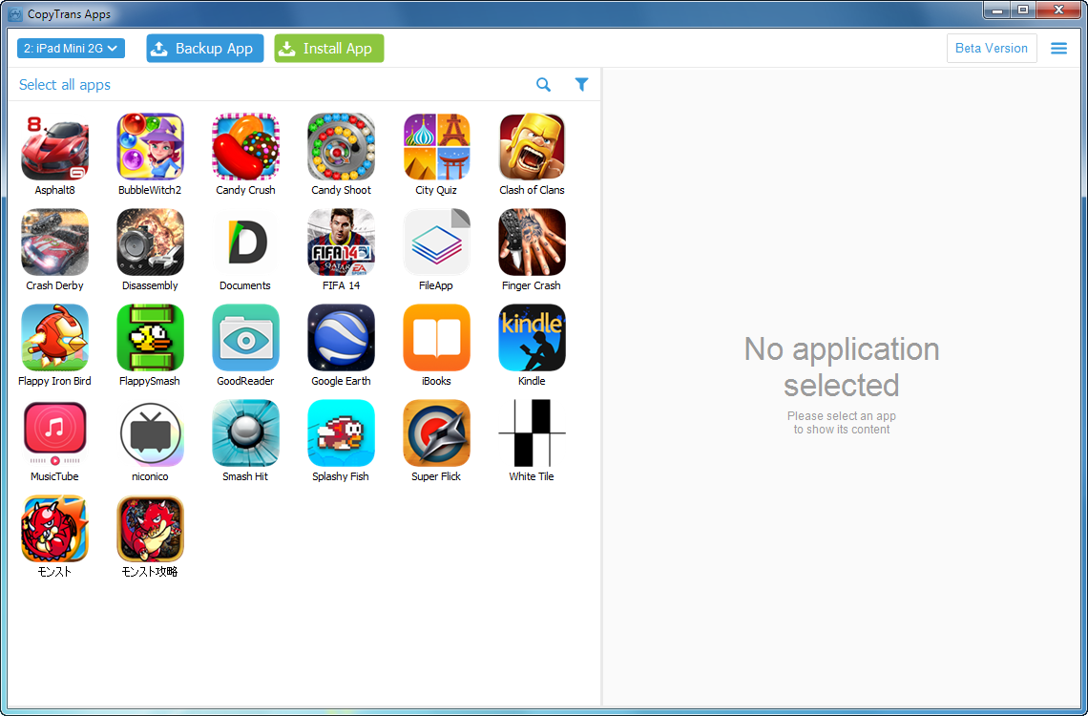The height and width of the screenshot is (716, 1088).
Task: Close the CopyTrans Apps window
Action: pos(1058,11)
